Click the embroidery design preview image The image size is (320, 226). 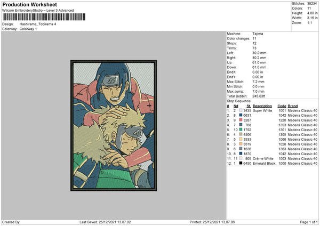[114, 125]
